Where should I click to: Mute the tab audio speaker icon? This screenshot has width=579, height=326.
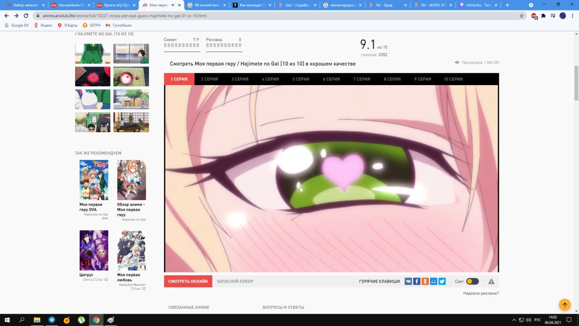173,5
